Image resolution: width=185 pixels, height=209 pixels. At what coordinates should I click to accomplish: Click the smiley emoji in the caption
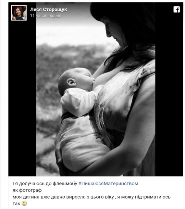pos(24,203)
